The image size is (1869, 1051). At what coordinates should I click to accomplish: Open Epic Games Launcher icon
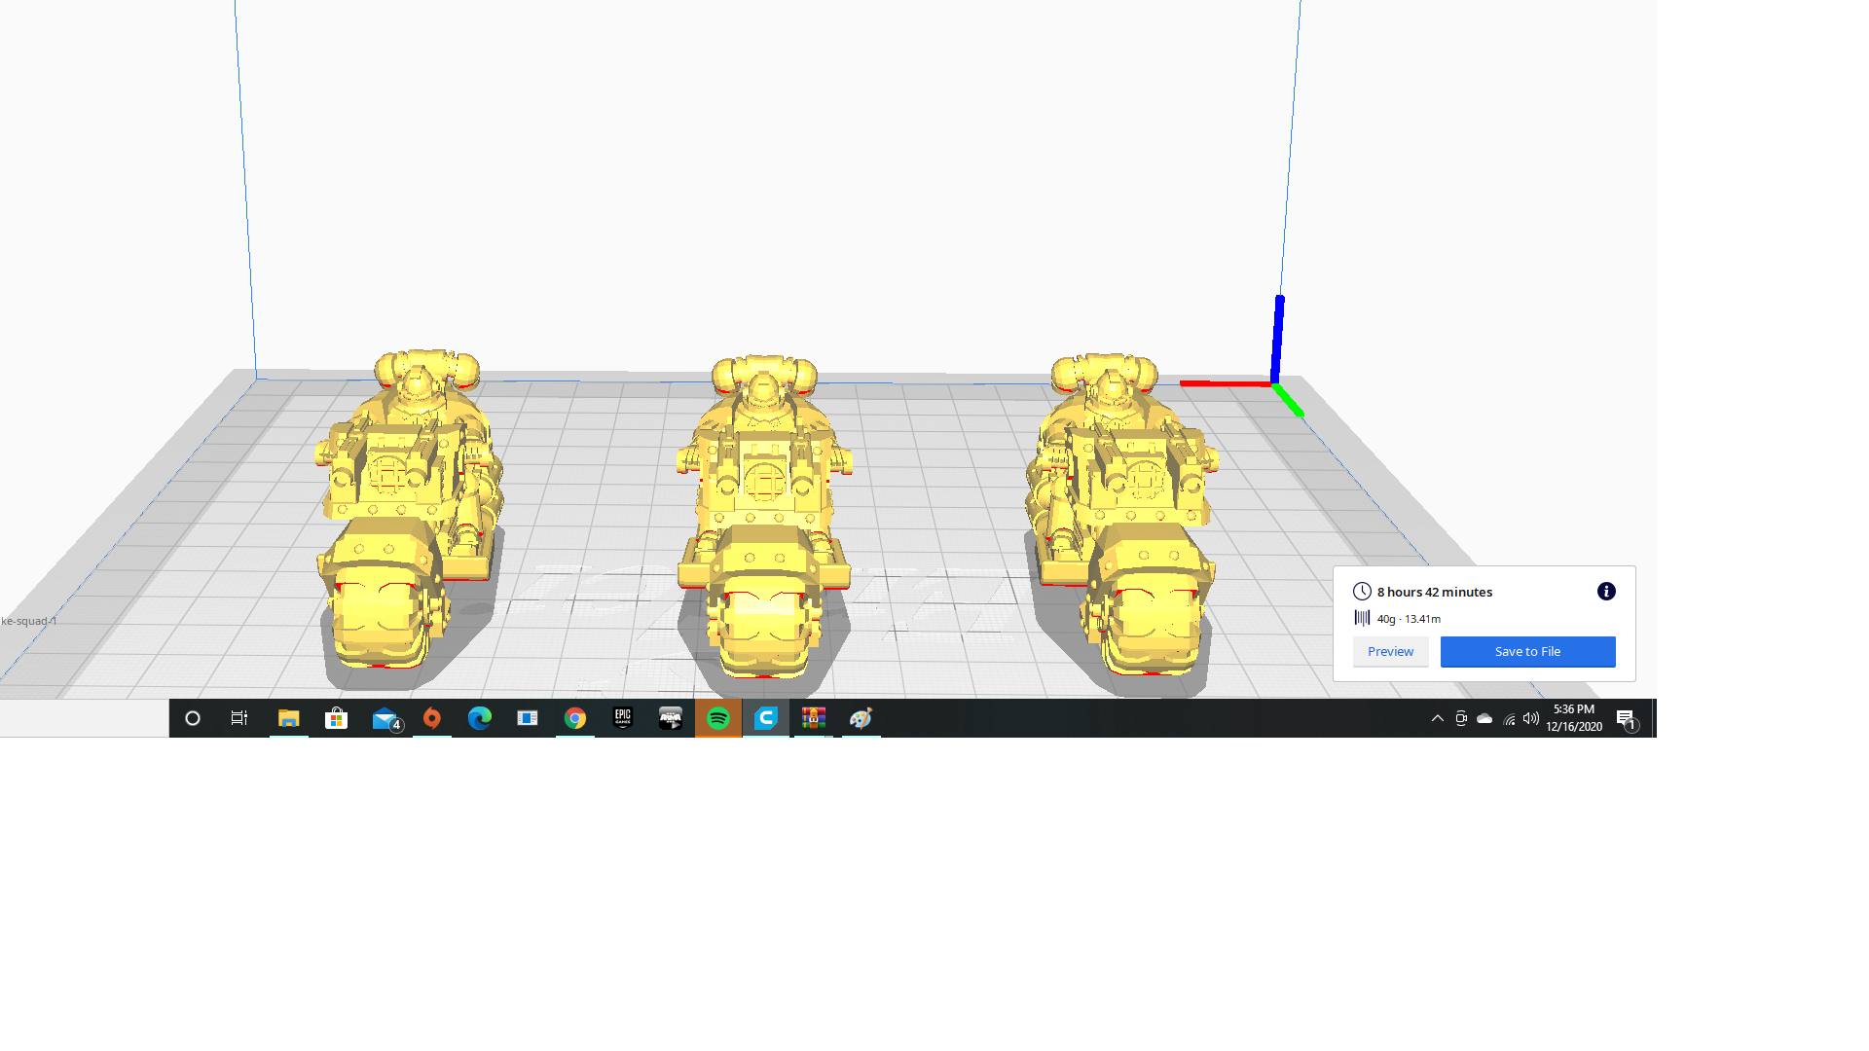(623, 718)
